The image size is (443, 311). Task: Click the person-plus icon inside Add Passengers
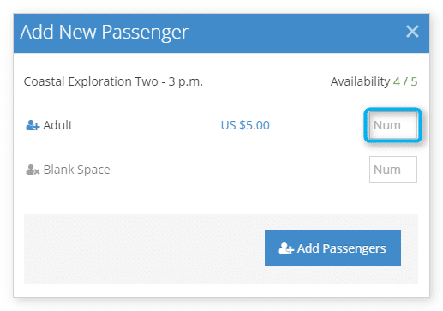286,248
